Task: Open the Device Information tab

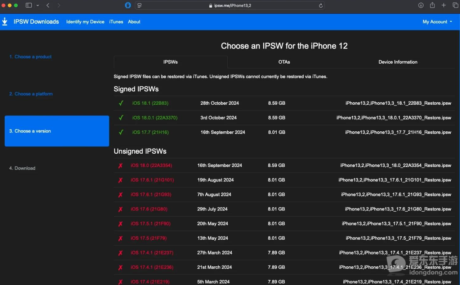Action: pos(398,62)
